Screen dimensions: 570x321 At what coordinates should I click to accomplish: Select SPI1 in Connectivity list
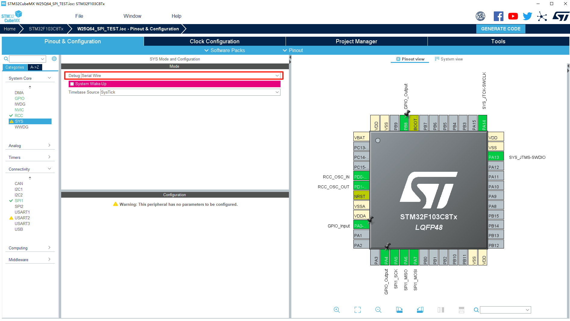coord(19,201)
